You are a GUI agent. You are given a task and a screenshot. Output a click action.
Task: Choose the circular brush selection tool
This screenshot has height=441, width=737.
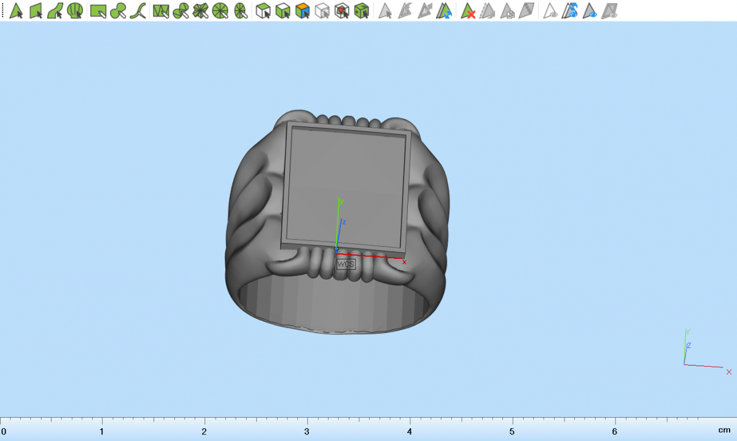coord(119,10)
